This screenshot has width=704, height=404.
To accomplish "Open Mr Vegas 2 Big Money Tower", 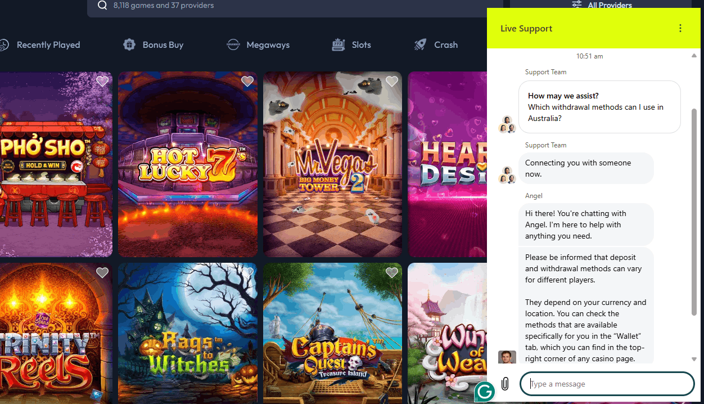I will [x=332, y=164].
